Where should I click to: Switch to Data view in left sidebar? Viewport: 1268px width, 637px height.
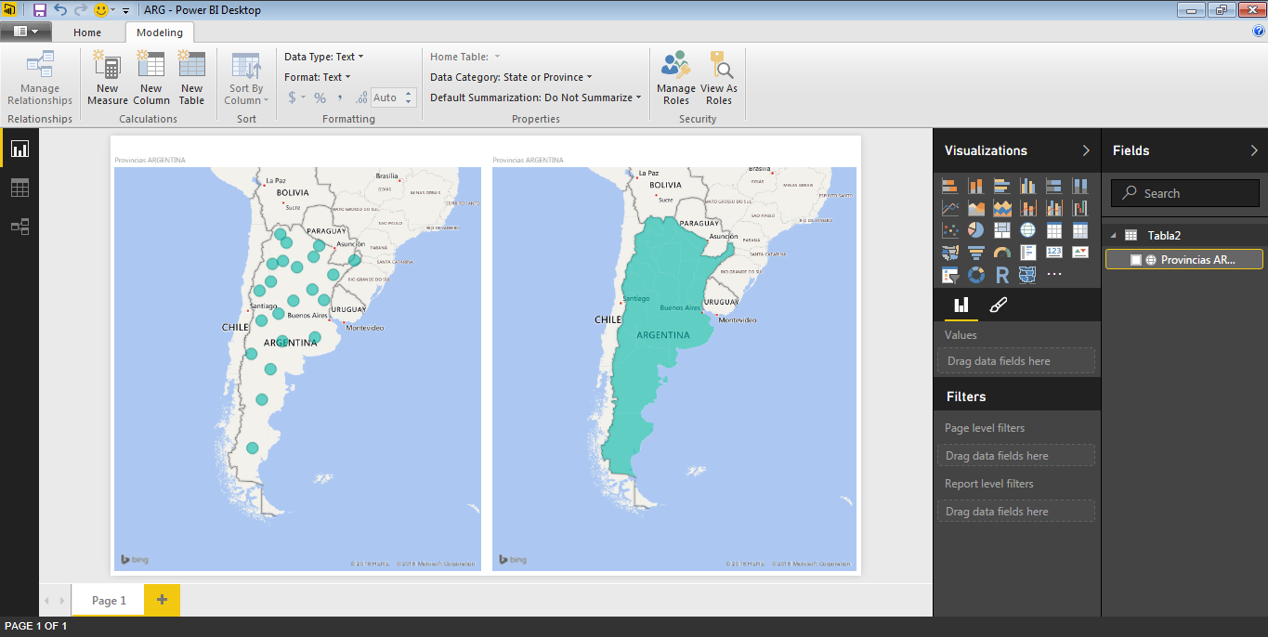pos(20,188)
